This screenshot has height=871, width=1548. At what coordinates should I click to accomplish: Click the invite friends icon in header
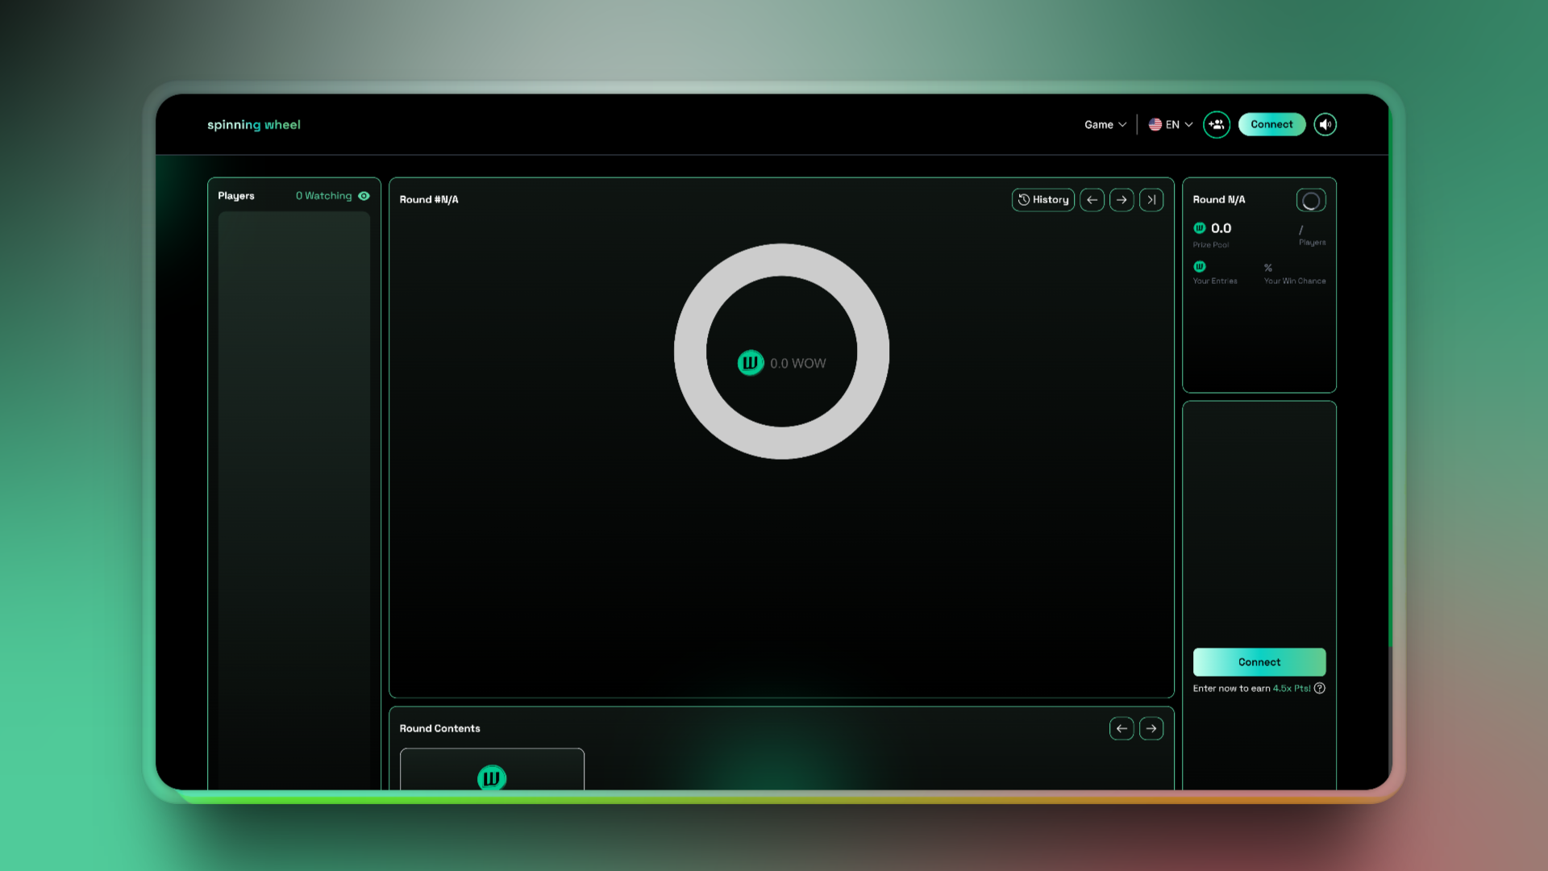pyautogui.click(x=1216, y=124)
